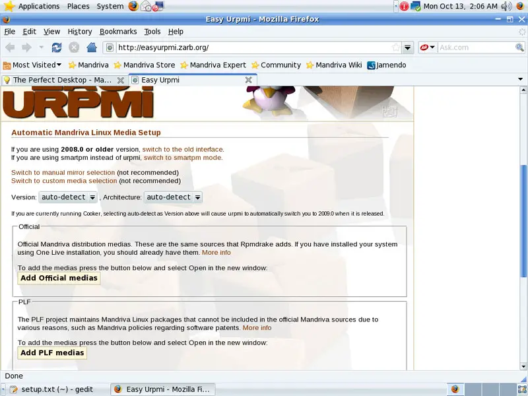Open the Tools menu
This screenshot has height=396, width=528.
pyautogui.click(x=152, y=32)
